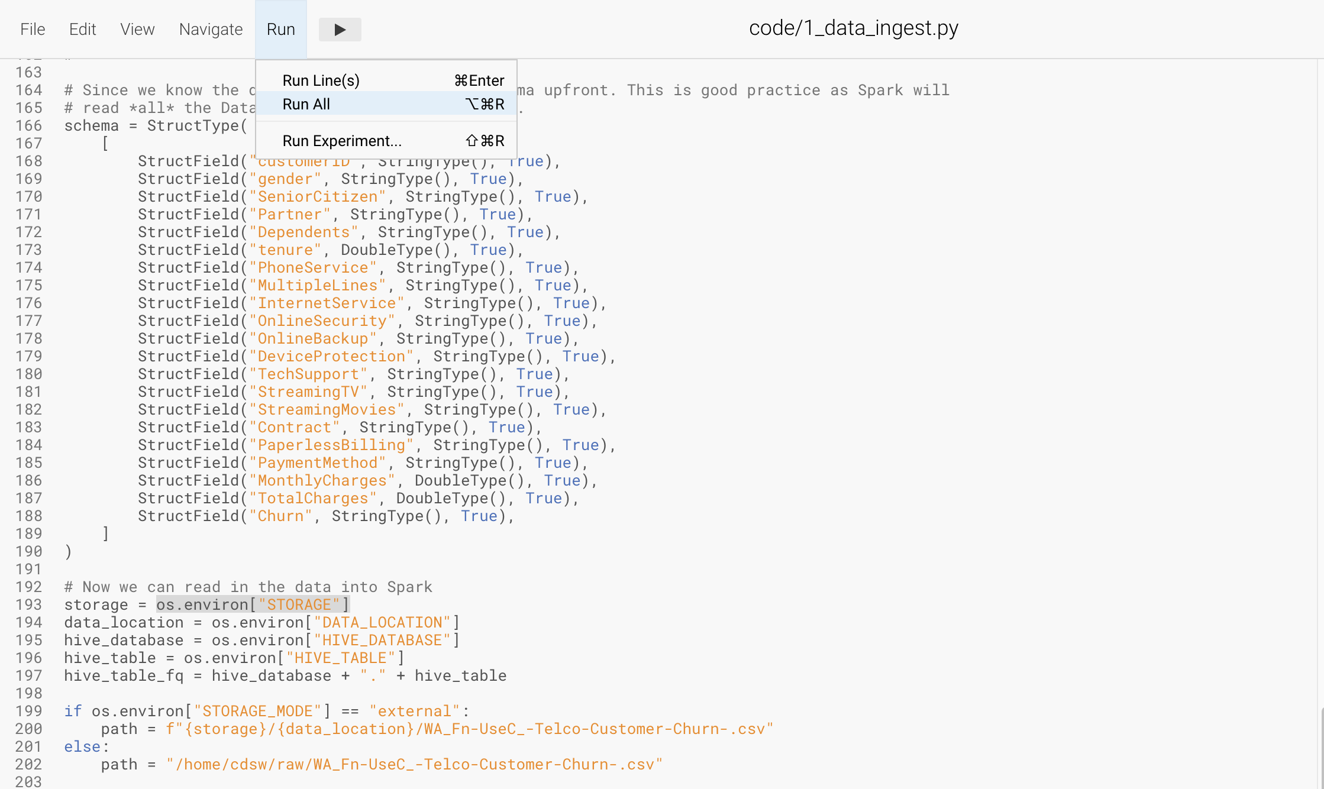Click line number 193 in gutter
Image resolution: width=1324 pixels, height=789 pixels.
pyautogui.click(x=28, y=604)
